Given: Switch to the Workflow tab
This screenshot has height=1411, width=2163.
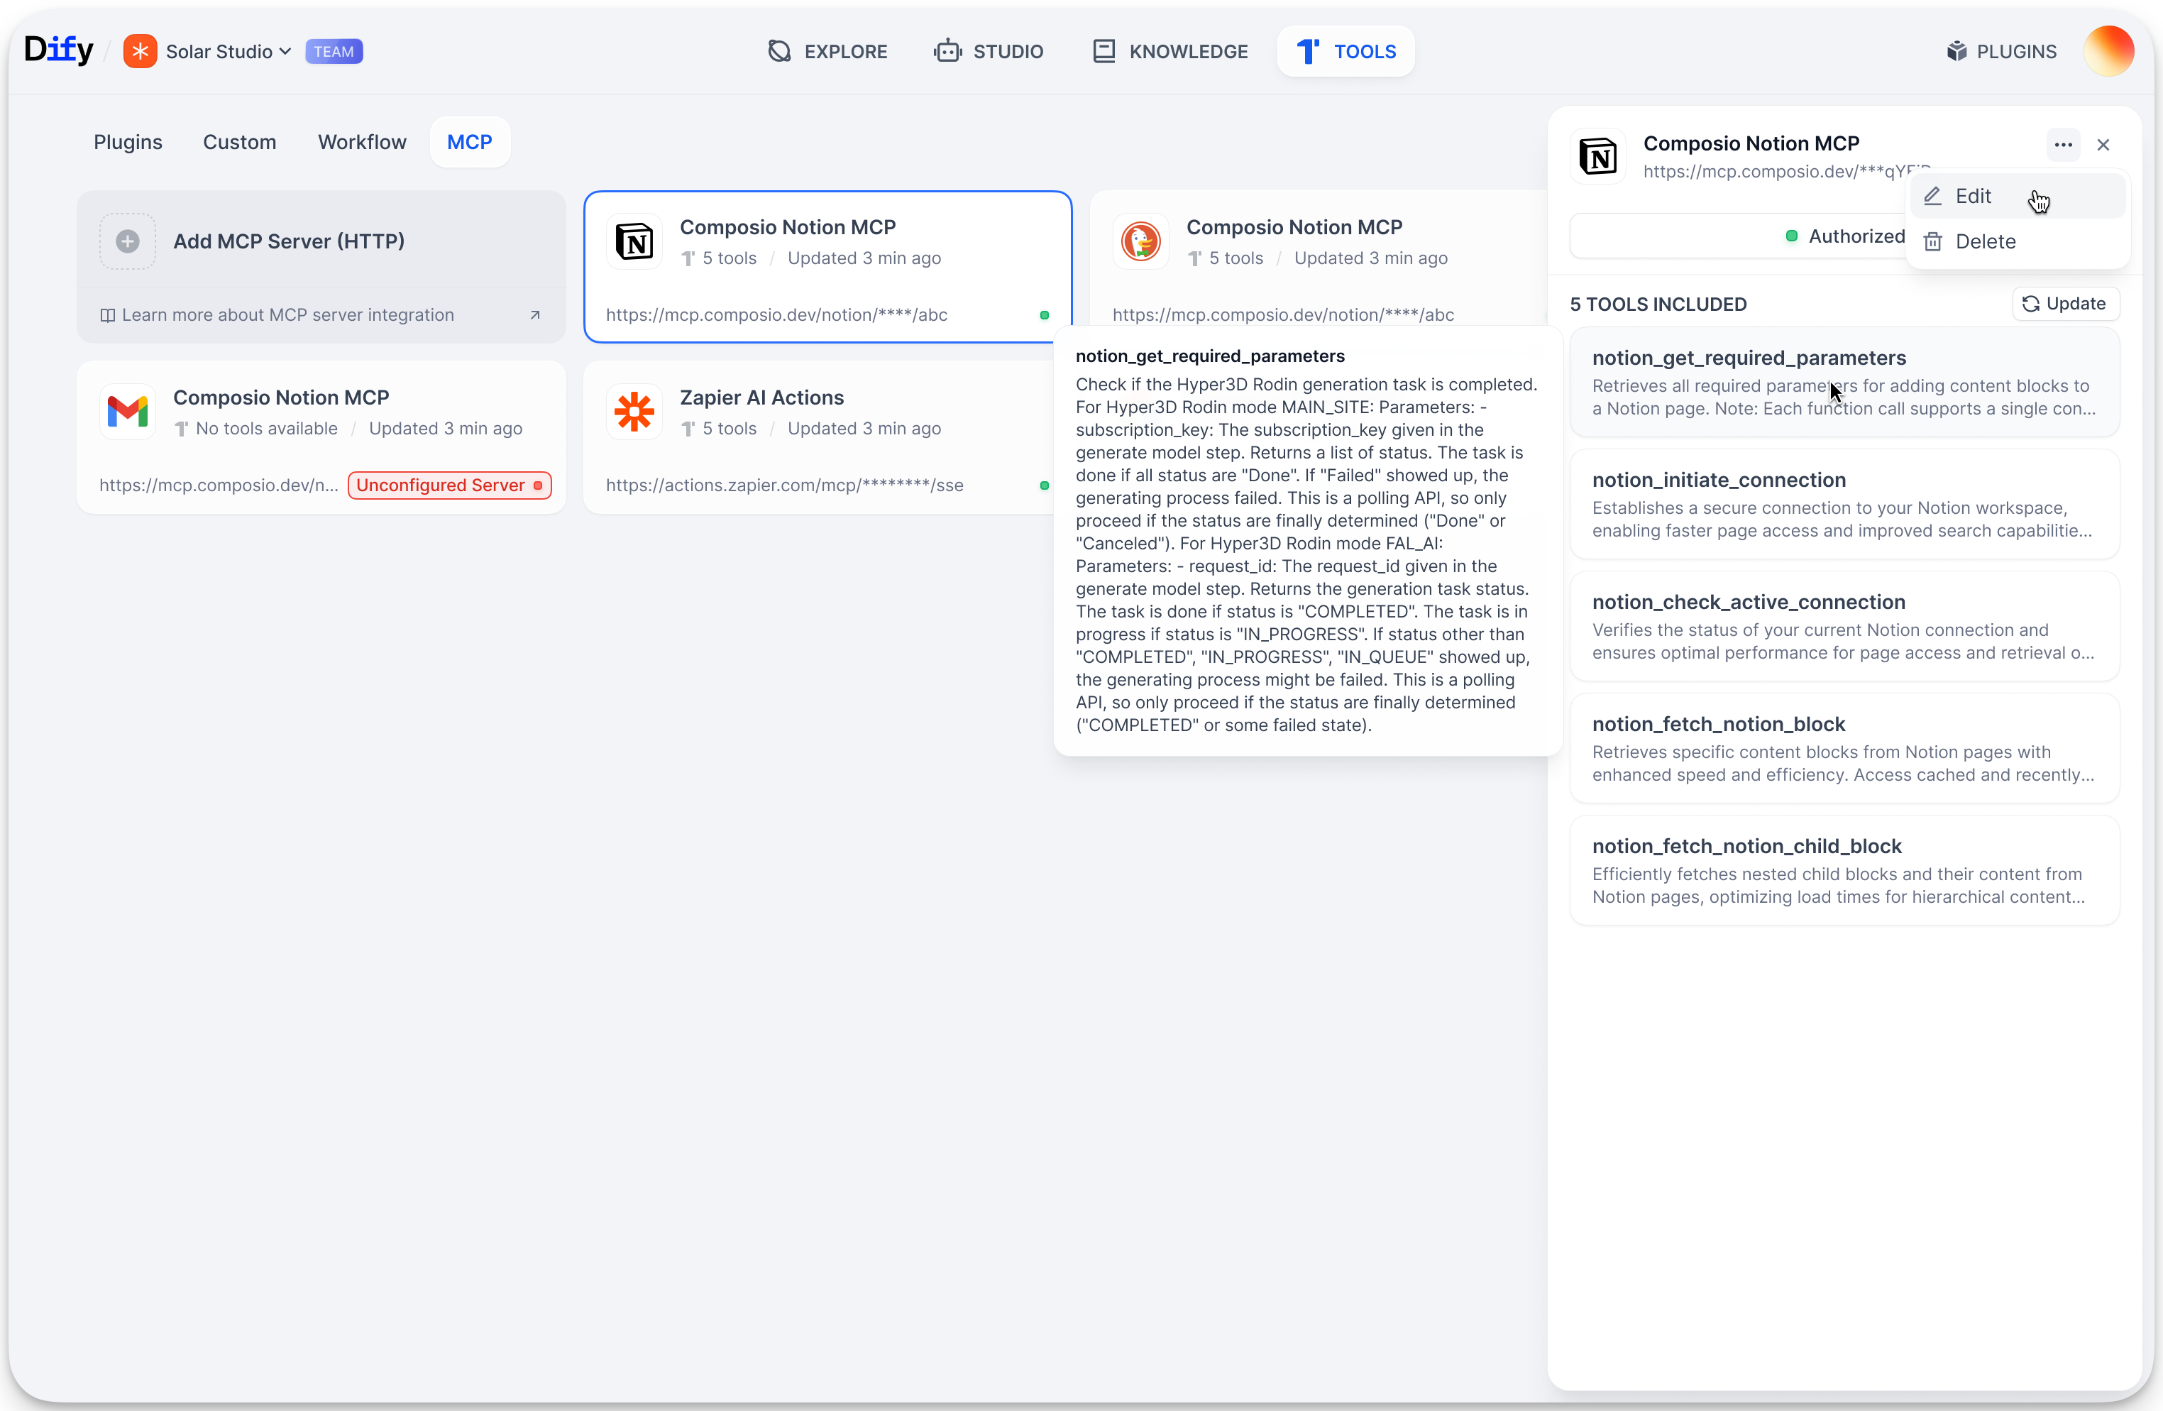Looking at the screenshot, I should [x=362, y=142].
